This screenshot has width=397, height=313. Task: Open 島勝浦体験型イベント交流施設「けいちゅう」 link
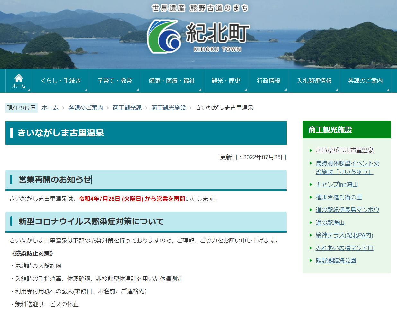(x=348, y=168)
